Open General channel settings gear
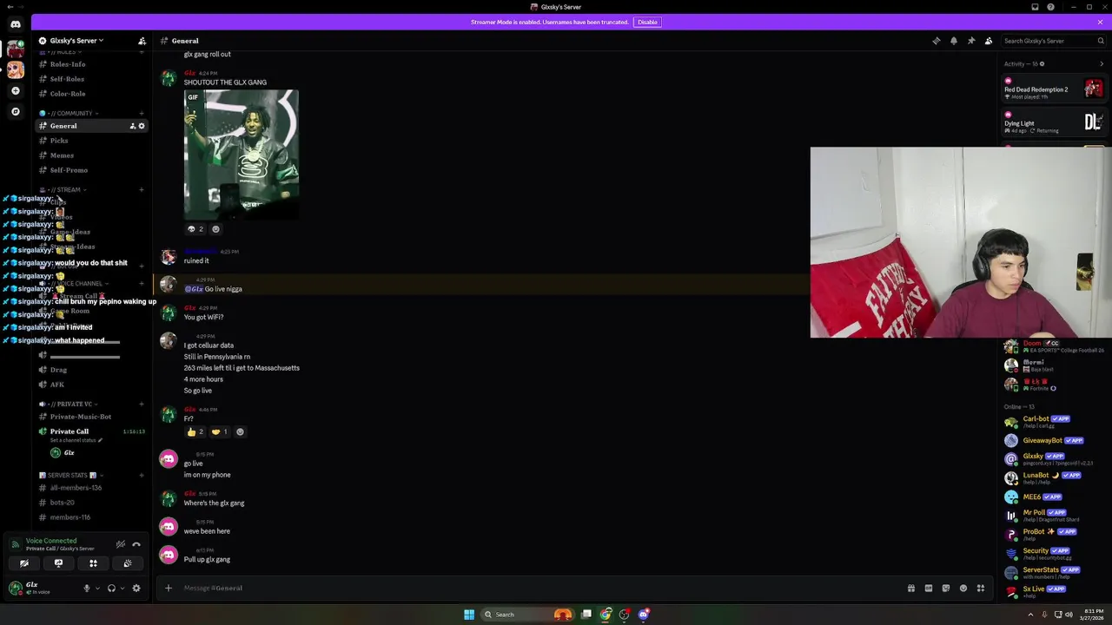The height and width of the screenshot is (625, 1112). (x=142, y=126)
